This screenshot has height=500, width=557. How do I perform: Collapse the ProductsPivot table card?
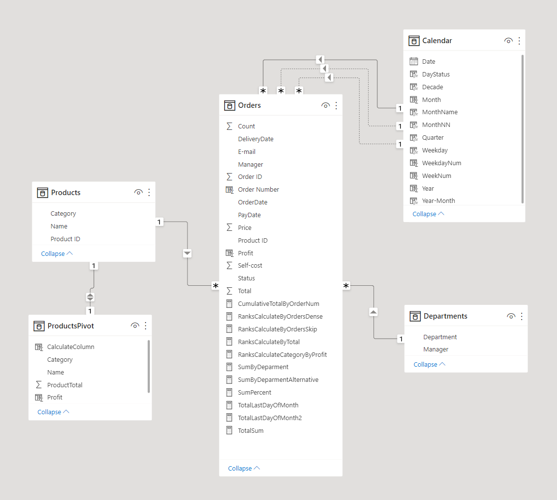point(53,412)
